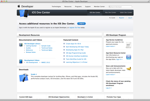Click Log in under pending enrollment status

108,88
